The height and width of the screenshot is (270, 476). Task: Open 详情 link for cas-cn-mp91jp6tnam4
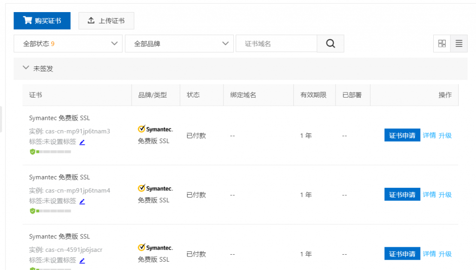[429, 194]
